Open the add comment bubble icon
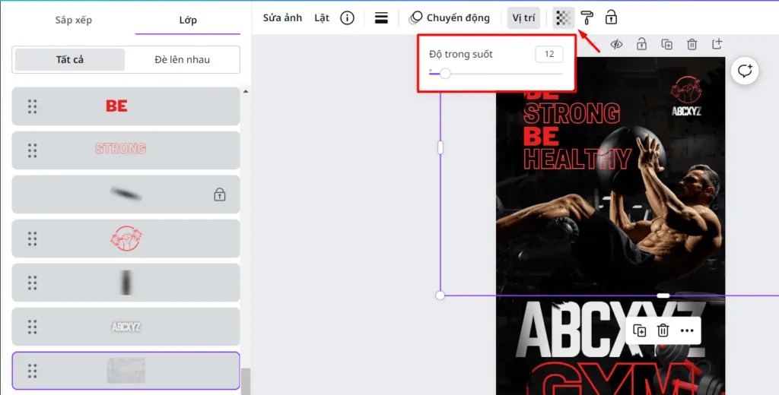The width and height of the screenshot is (779, 395). [745, 71]
